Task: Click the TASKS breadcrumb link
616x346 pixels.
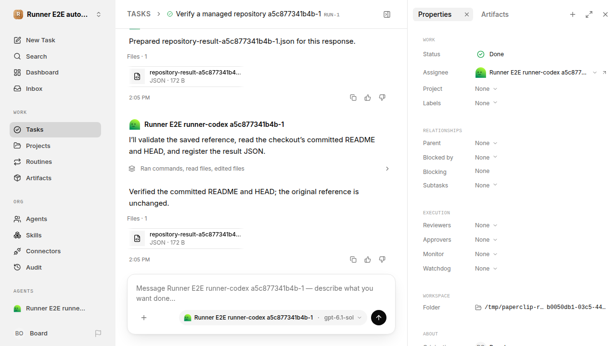Action: [139, 14]
